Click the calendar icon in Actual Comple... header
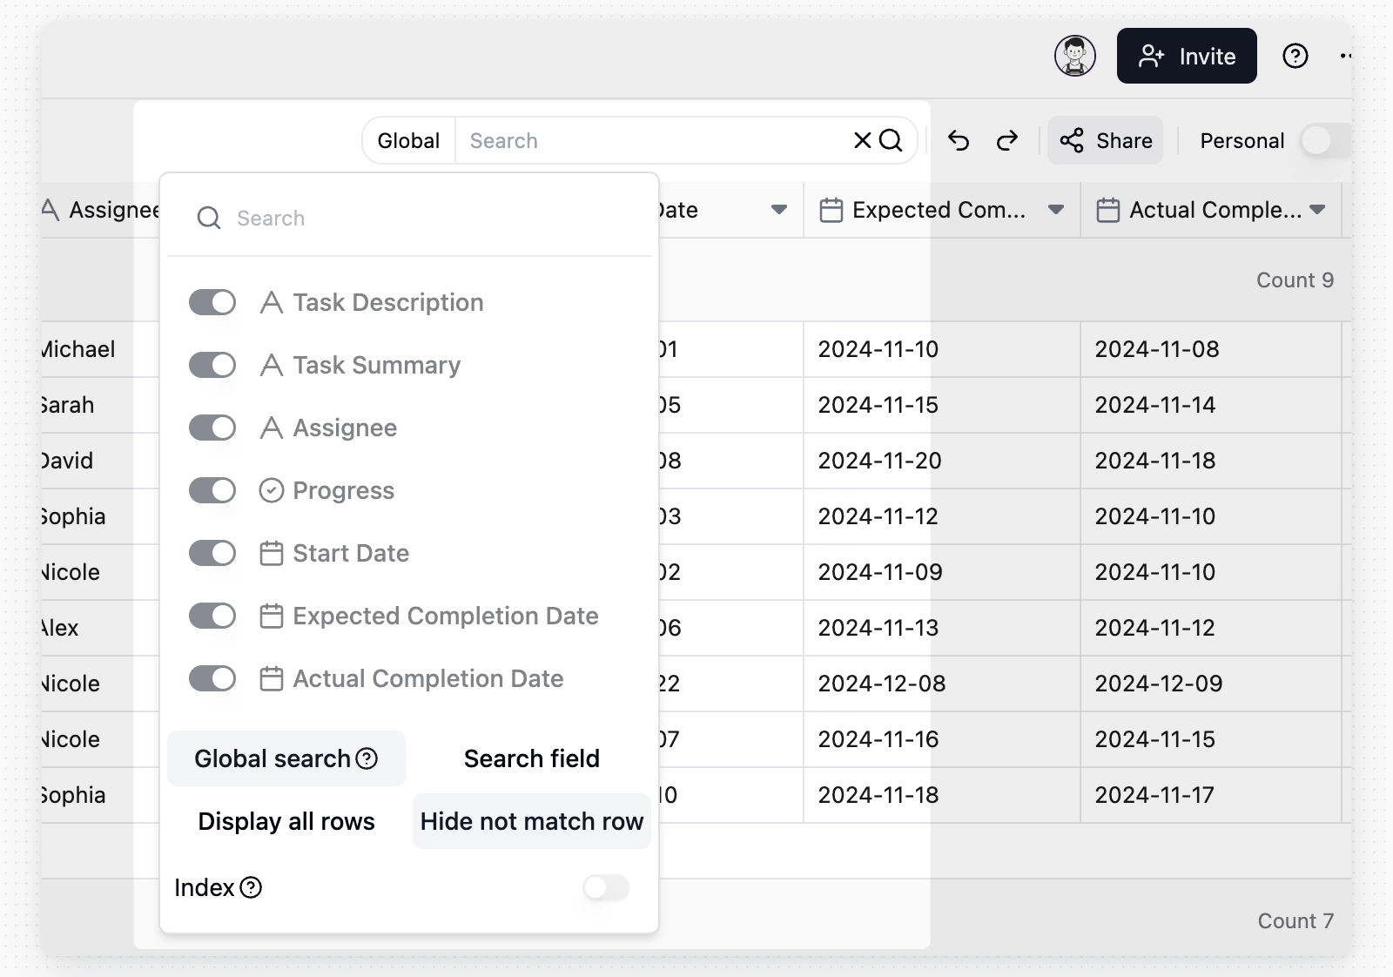 click(1108, 210)
